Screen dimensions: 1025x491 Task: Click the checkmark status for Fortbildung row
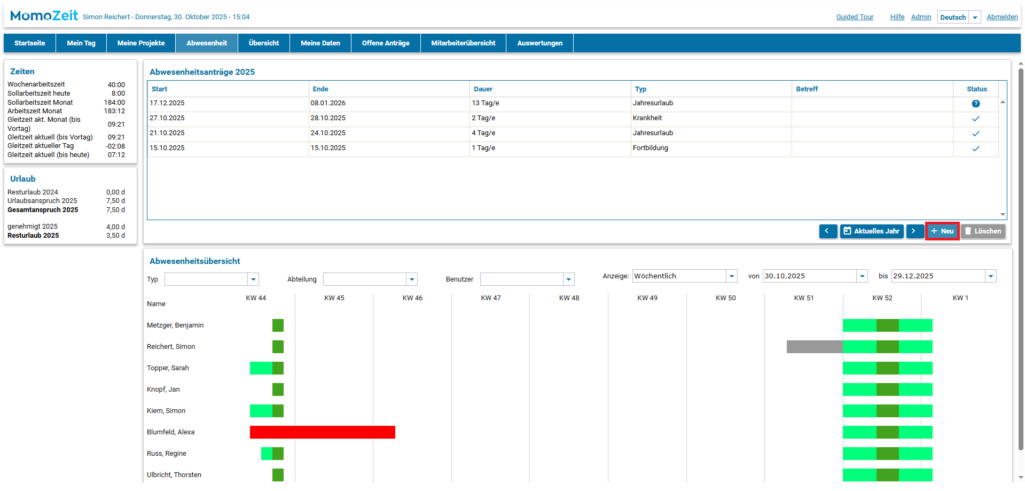coord(975,149)
